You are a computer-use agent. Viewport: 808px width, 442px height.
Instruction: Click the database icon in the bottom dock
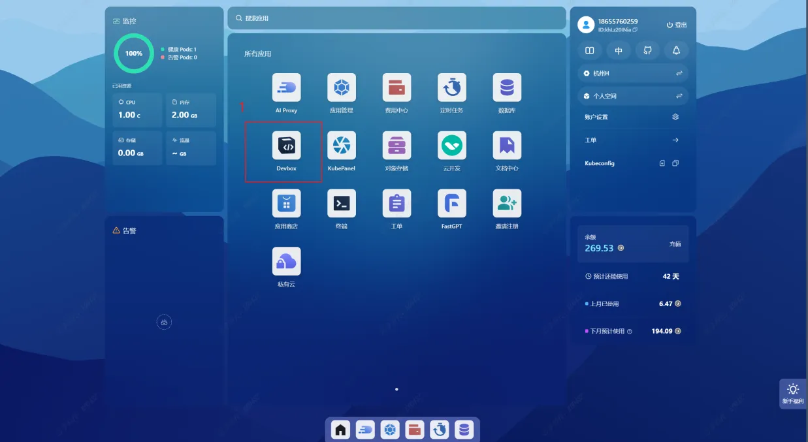(464, 430)
